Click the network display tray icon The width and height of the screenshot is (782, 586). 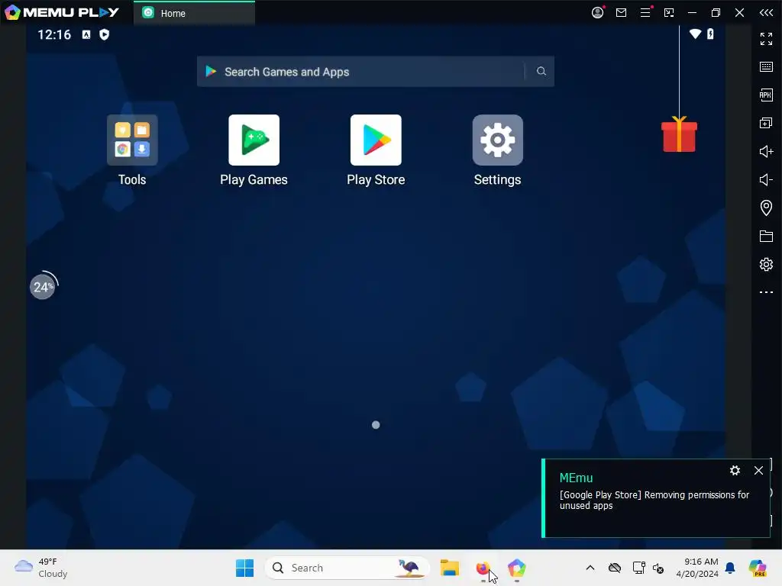639,568
